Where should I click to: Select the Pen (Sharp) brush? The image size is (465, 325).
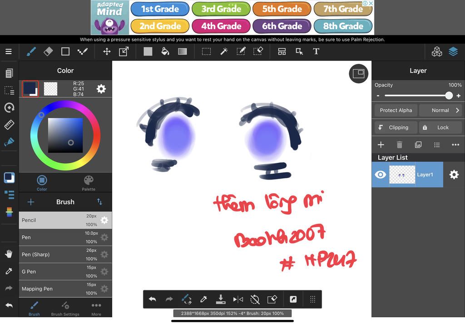tap(65, 255)
